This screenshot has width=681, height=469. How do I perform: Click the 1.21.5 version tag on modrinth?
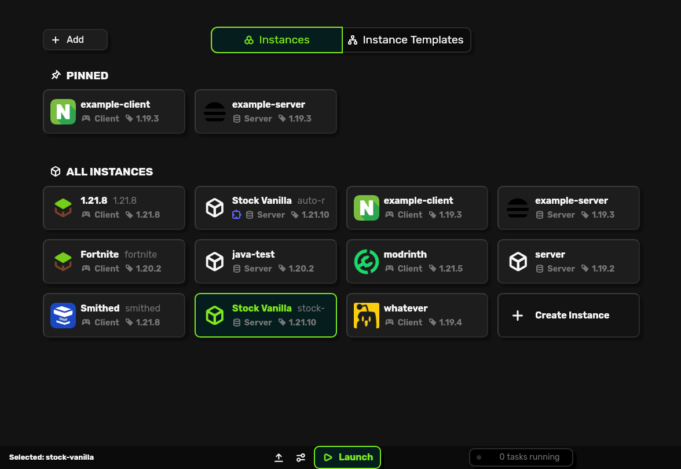coord(446,269)
